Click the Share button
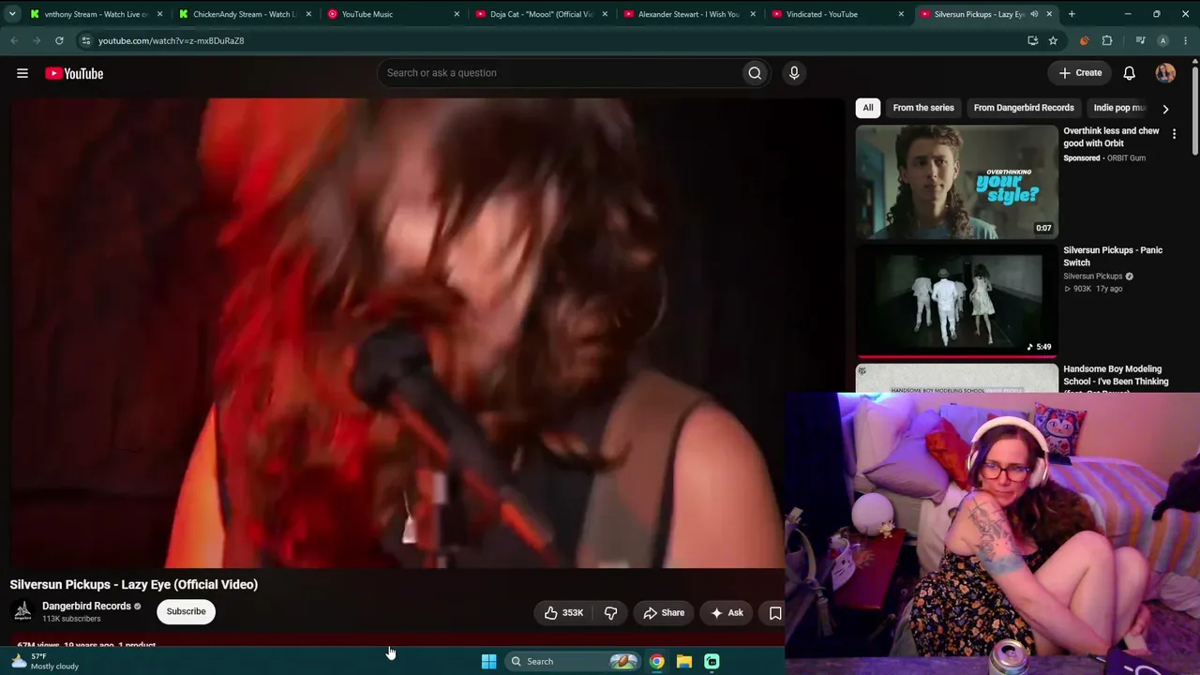 click(x=664, y=613)
